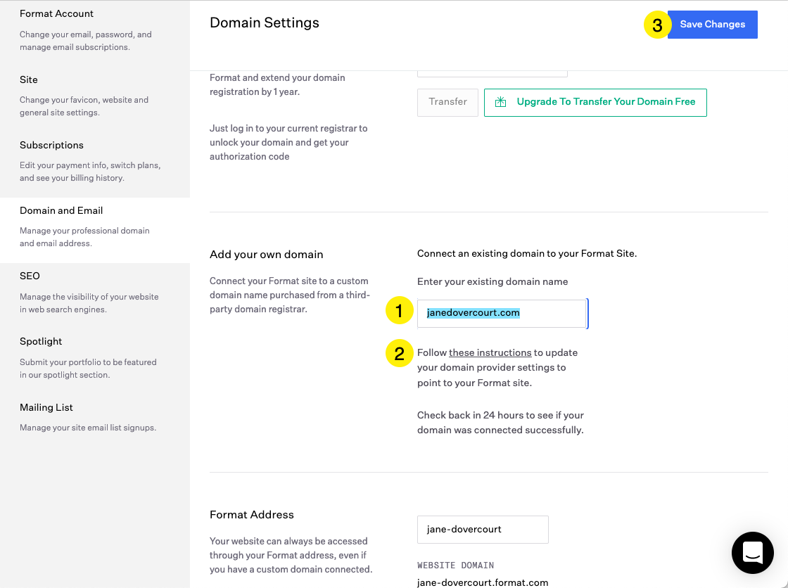Click 'Your website can always be accessed' text
This screenshot has width=788, height=588.
[291, 556]
